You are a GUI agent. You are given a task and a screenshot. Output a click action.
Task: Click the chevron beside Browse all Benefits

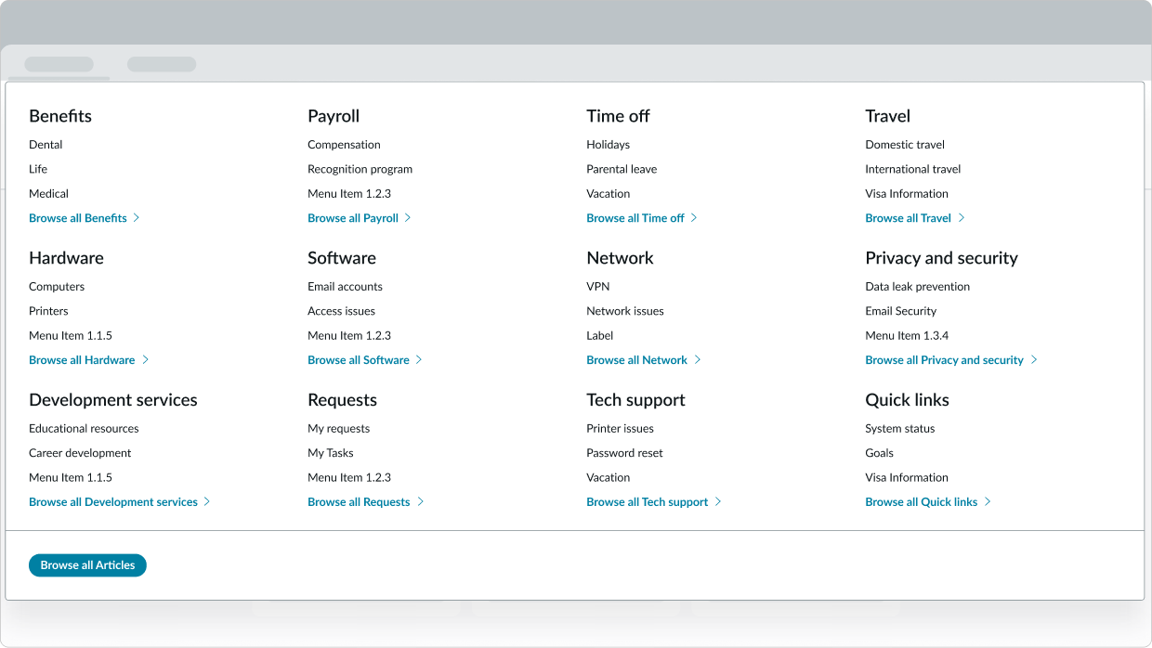tap(137, 218)
